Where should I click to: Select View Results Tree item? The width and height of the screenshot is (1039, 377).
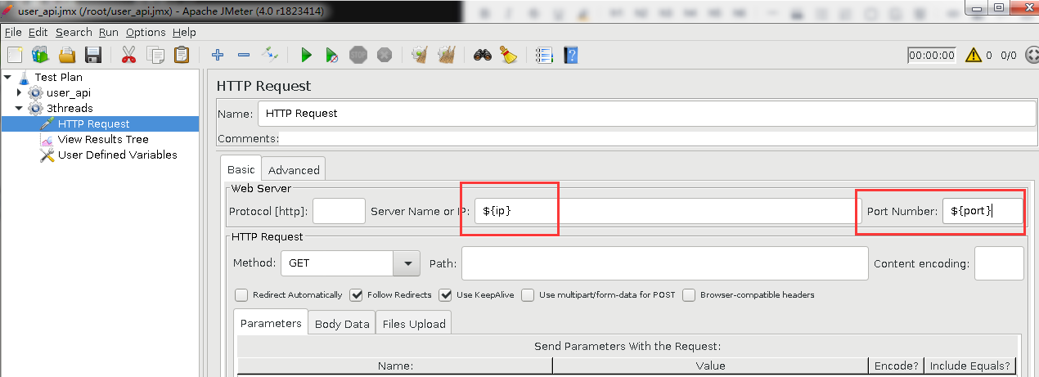point(103,139)
